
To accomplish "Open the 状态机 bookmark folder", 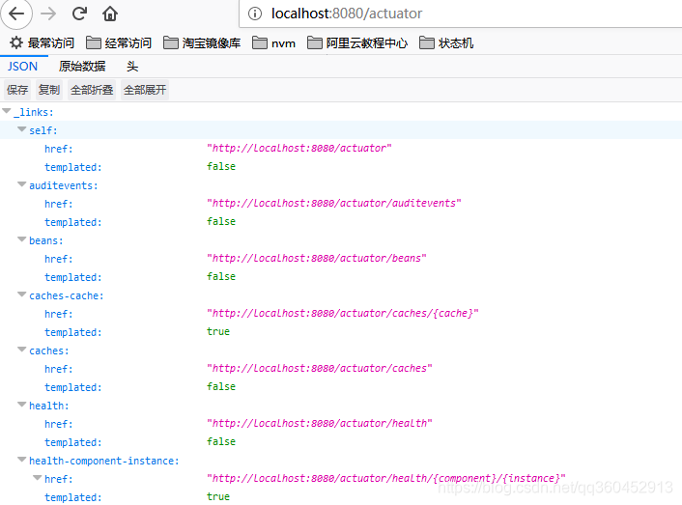I will pyautogui.click(x=446, y=43).
